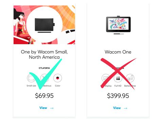The height and width of the screenshot is (122, 161).
Task: Open View link for Wacom One
Action: click(x=117, y=108)
